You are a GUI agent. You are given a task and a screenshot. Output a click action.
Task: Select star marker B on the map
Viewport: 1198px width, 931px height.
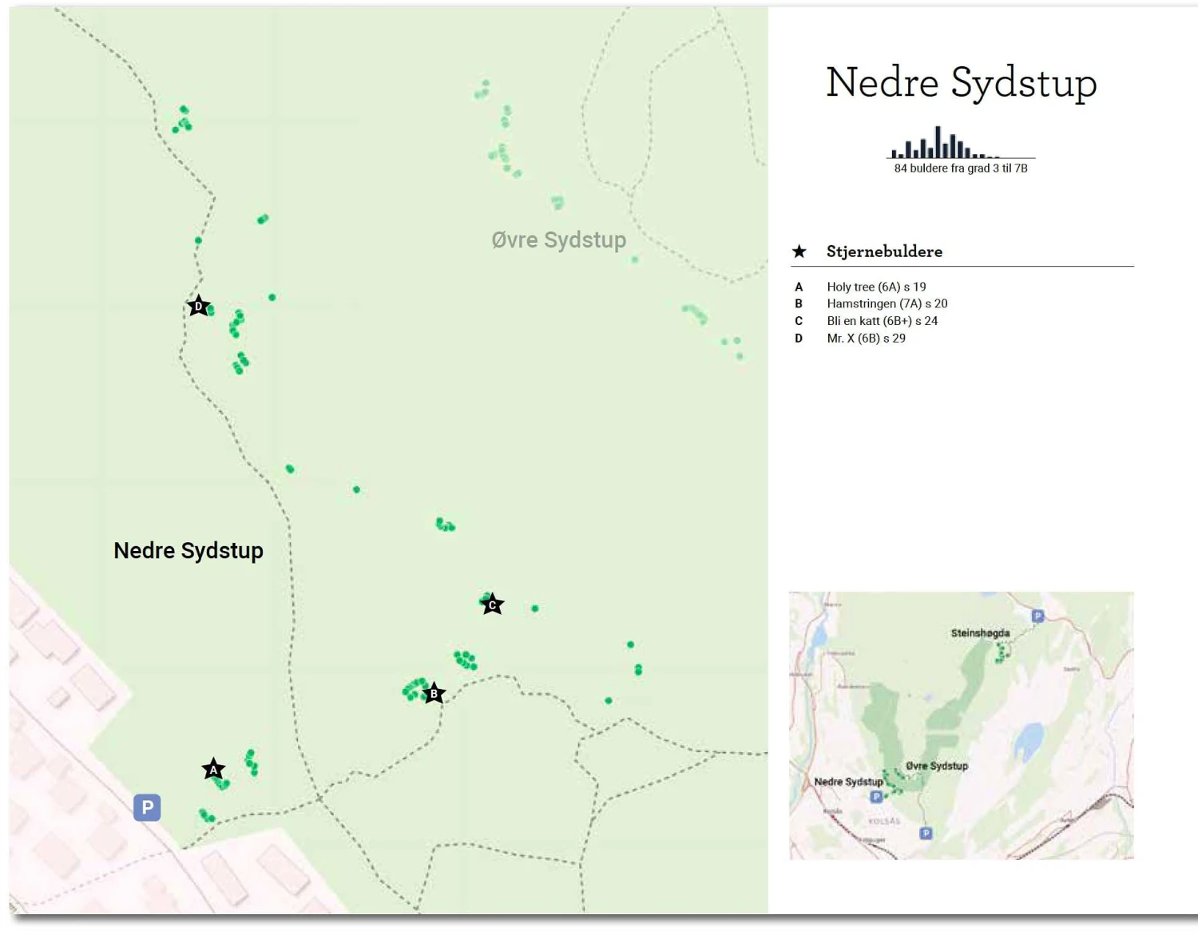pyautogui.click(x=434, y=693)
